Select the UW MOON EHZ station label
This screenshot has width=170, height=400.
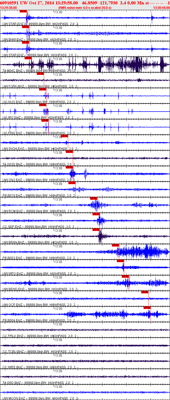click(x=15, y=398)
